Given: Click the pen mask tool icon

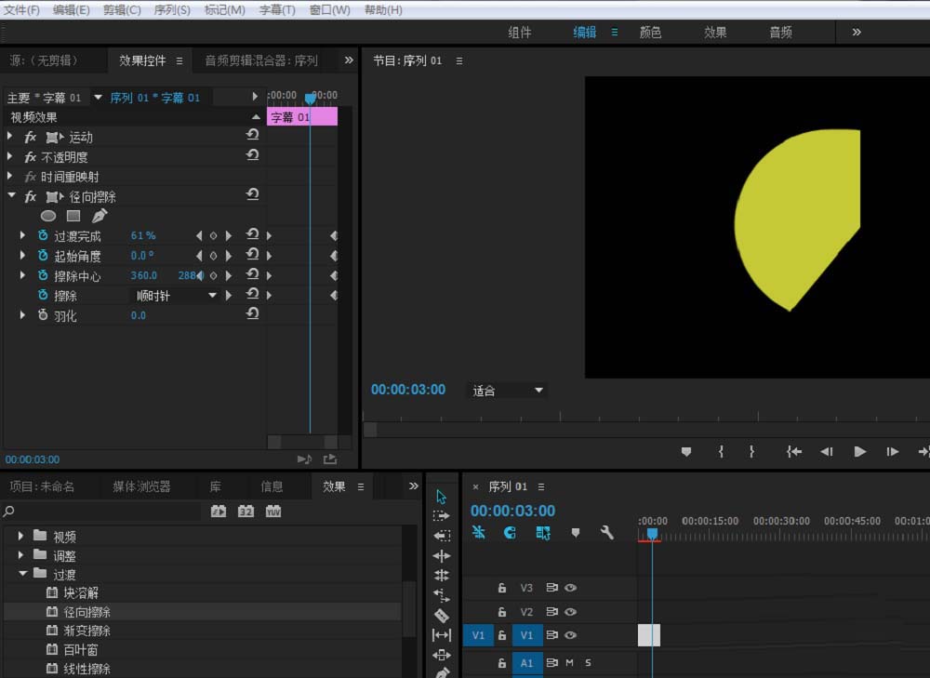Looking at the screenshot, I should tap(100, 216).
